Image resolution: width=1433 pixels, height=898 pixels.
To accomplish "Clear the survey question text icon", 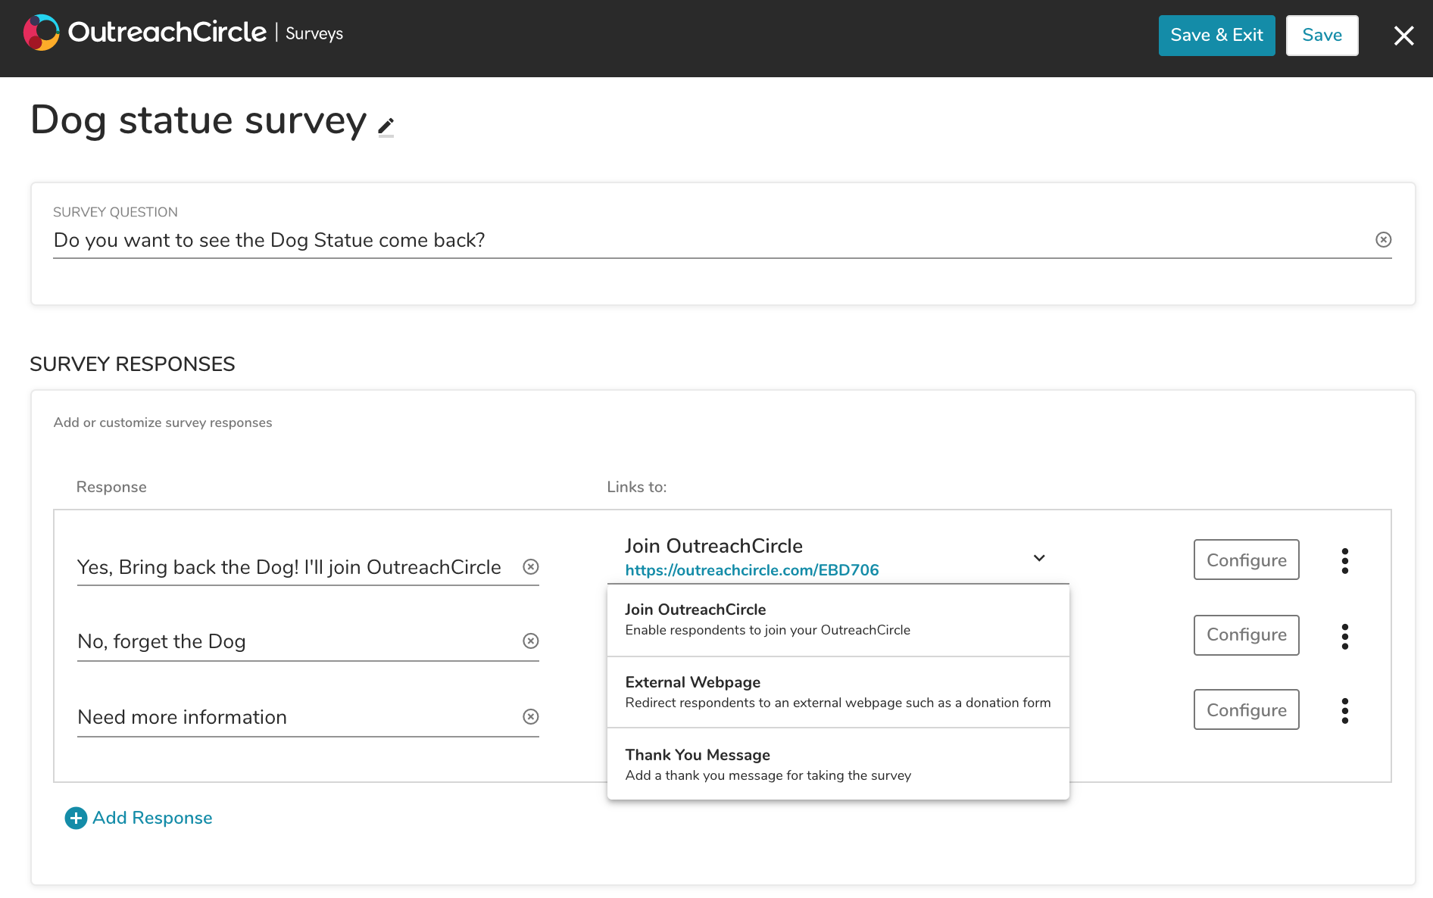I will [x=1383, y=239].
